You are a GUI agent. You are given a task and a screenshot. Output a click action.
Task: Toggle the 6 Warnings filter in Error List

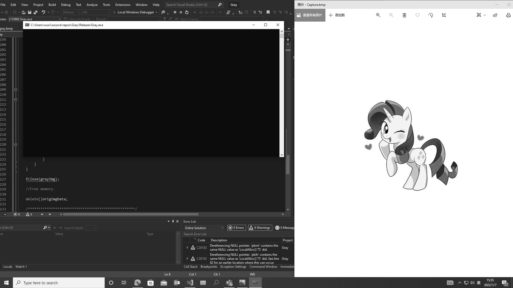tap(260, 228)
